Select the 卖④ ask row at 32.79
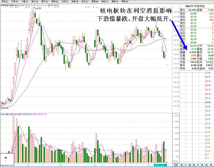 click(197, 17)
